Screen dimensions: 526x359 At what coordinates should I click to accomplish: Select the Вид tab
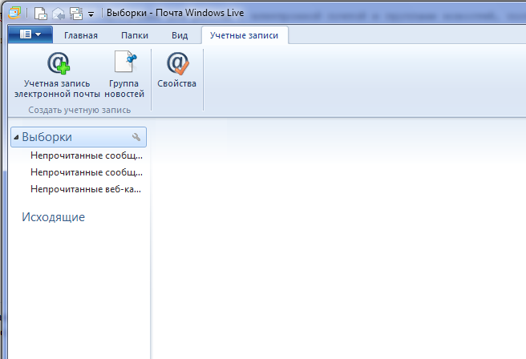180,35
